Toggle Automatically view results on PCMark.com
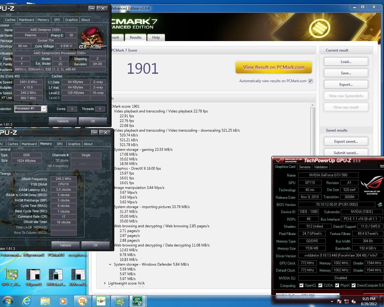 click(x=310, y=81)
